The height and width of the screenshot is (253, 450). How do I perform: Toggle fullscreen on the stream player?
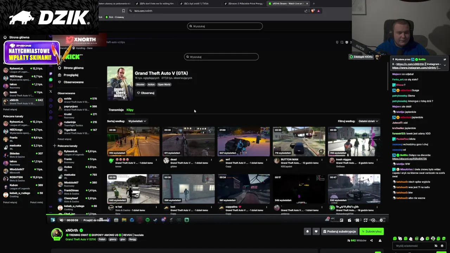tap(365, 220)
